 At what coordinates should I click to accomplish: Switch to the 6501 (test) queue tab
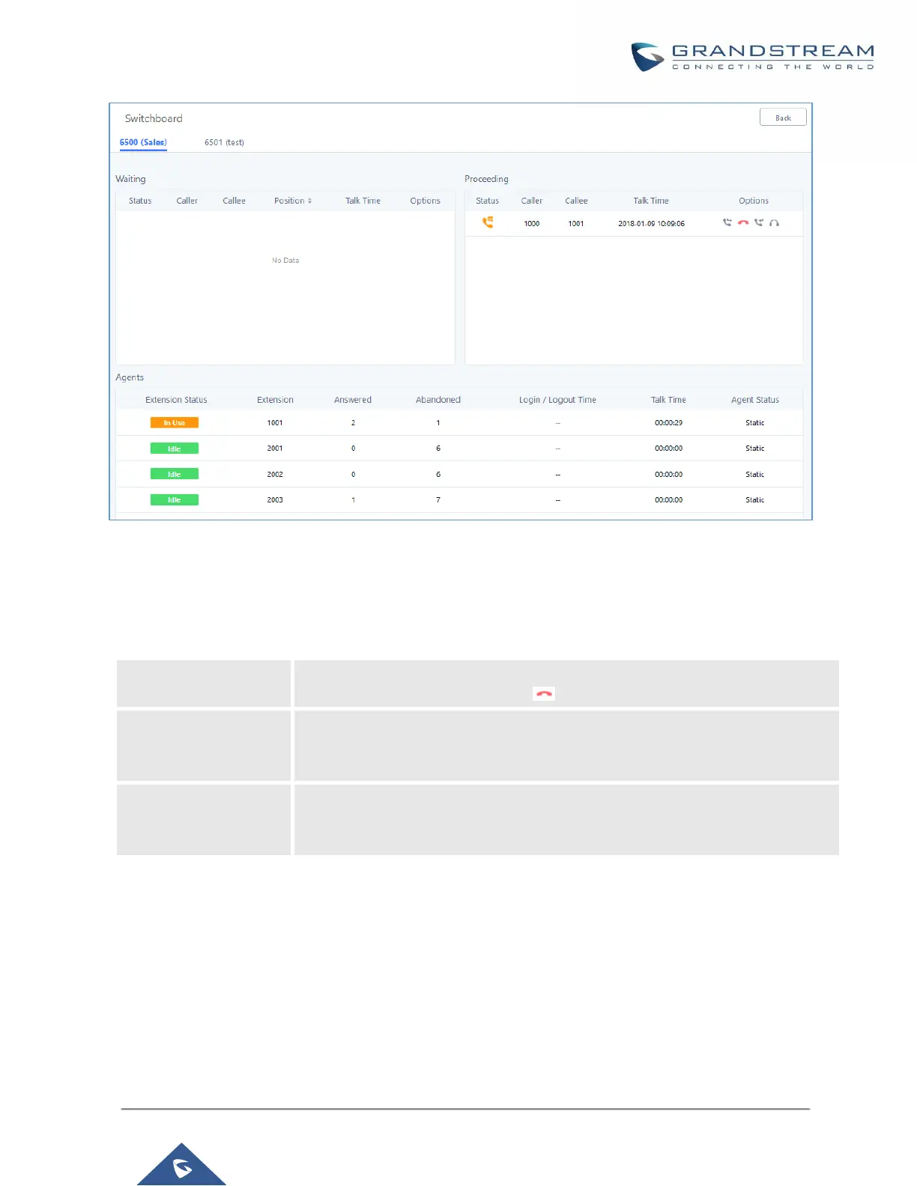(224, 142)
